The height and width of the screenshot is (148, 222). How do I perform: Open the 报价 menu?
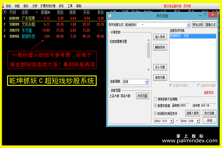26,6
